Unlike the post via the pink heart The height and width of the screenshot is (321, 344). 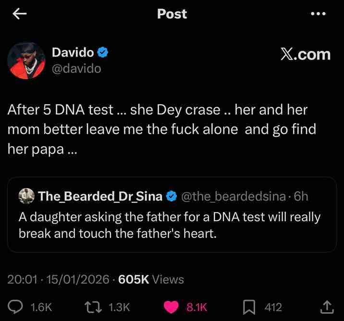coord(172,307)
